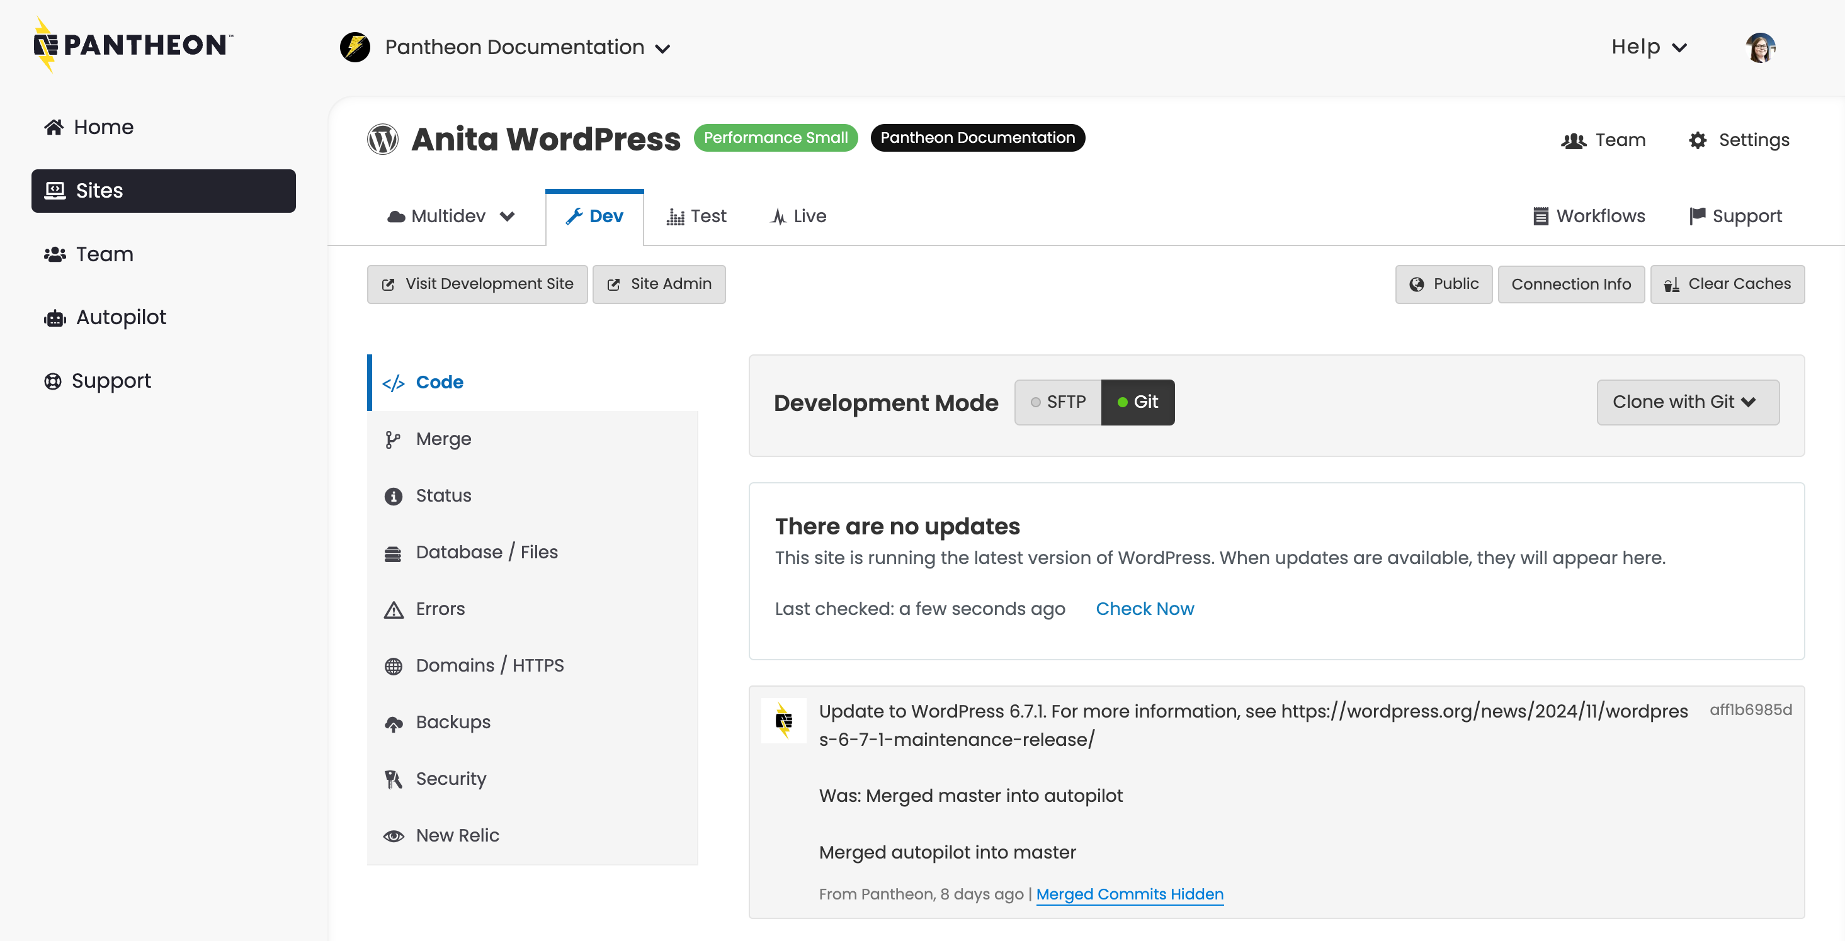Toggle the Public visibility button
This screenshot has height=941, width=1845.
pos(1443,284)
